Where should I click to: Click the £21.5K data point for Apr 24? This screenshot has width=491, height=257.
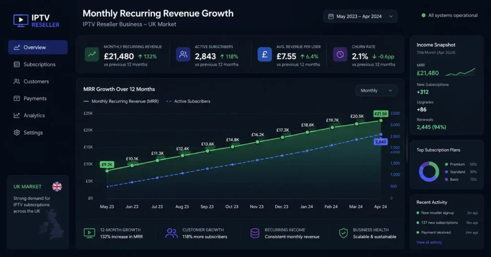381,120
